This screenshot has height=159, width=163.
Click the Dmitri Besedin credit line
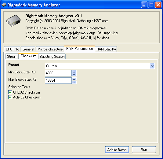(66, 28)
